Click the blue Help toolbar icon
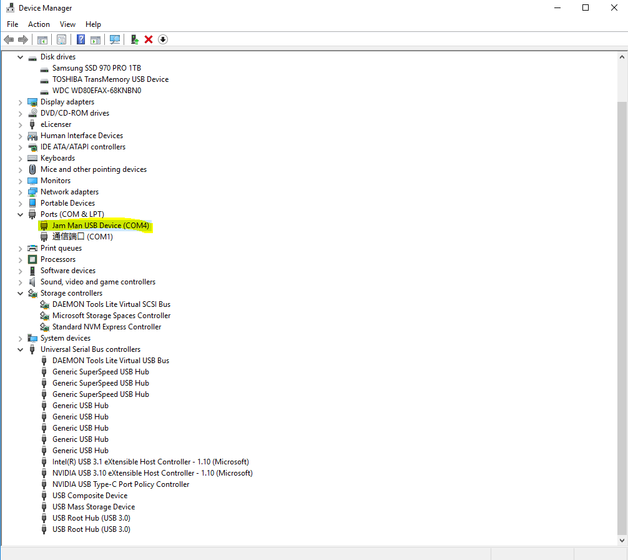The image size is (628, 560). pos(81,39)
